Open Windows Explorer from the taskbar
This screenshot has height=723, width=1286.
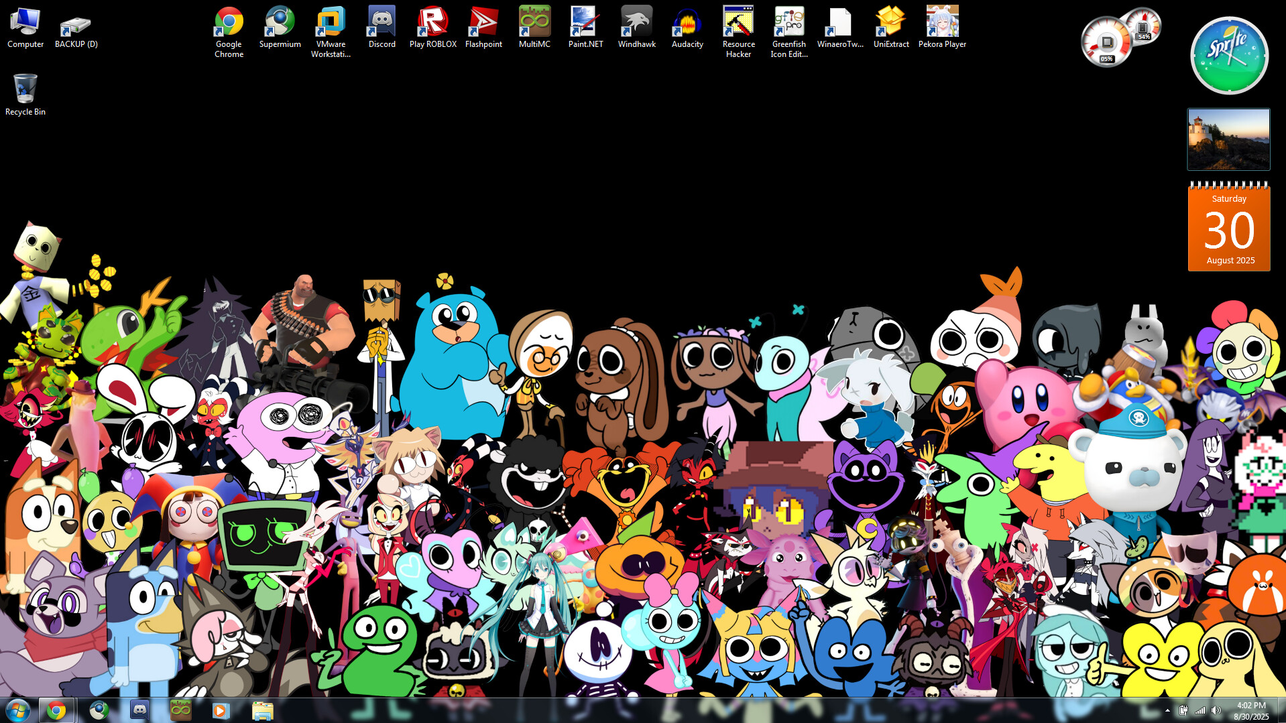(x=262, y=710)
